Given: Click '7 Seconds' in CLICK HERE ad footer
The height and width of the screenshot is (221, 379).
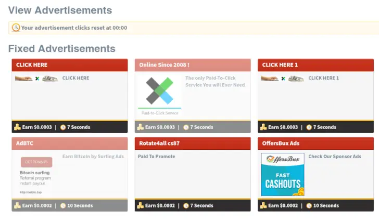Looking at the screenshot, I should [x=79, y=127].
